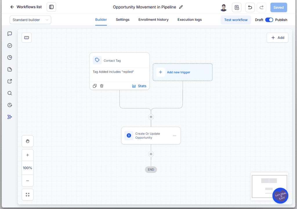The height and width of the screenshot is (209, 297).
Task: Zoom in on the canvas
Action: [28, 155]
